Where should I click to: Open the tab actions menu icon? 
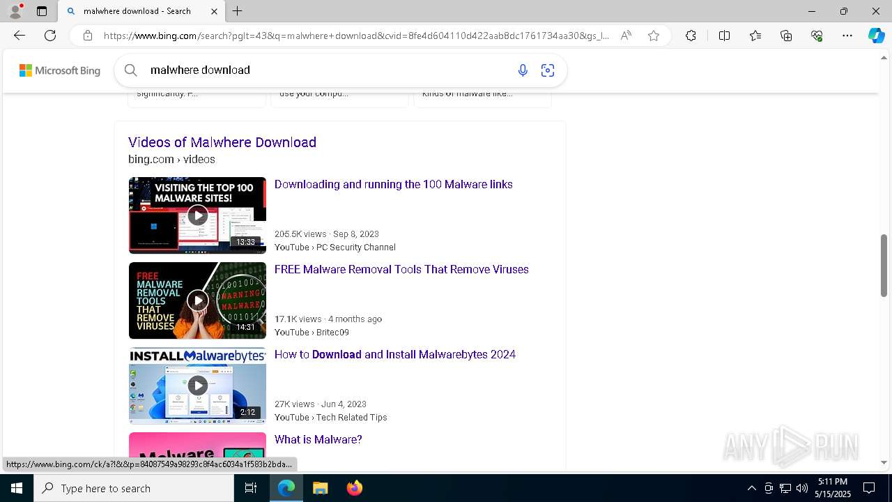[x=42, y=11]
